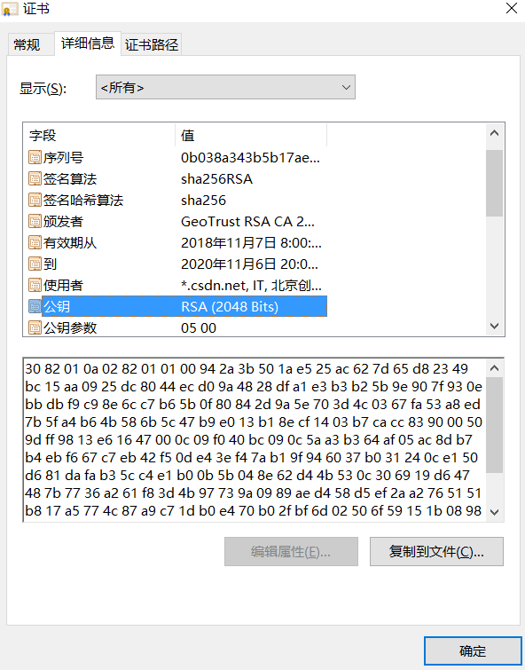
Task: Select the 有效期从 row label
Action: [70, 243]
